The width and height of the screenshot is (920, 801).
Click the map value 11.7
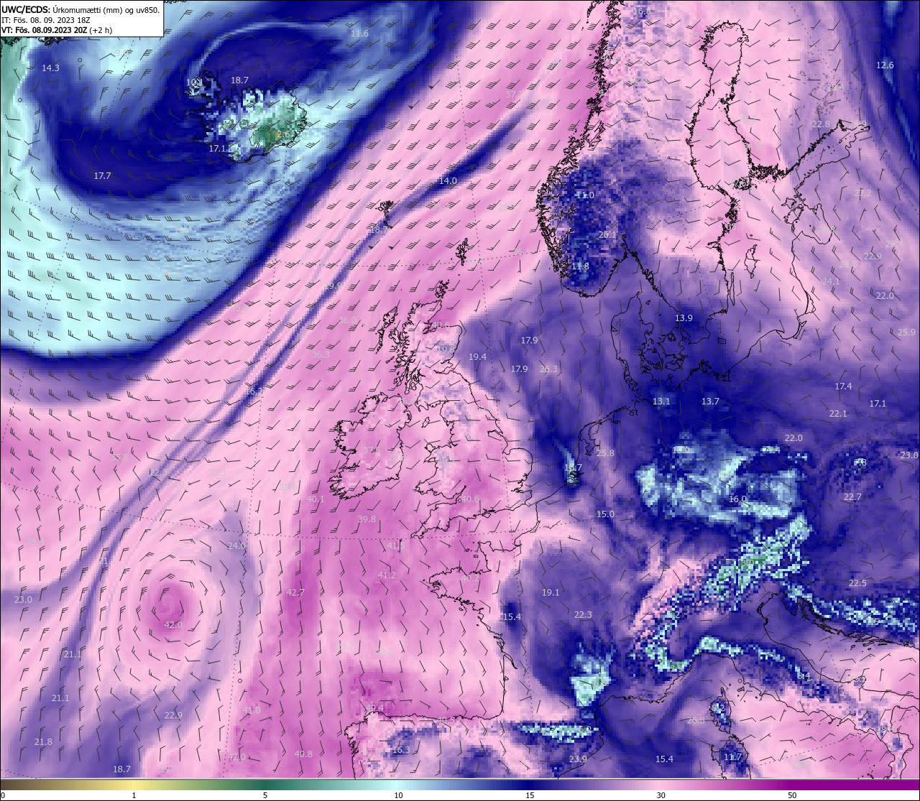coord(732,757)
